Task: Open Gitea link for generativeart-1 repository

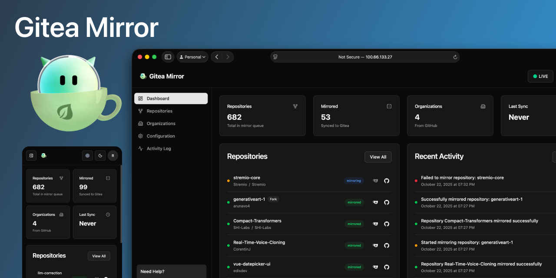Action: pos(375,202)
